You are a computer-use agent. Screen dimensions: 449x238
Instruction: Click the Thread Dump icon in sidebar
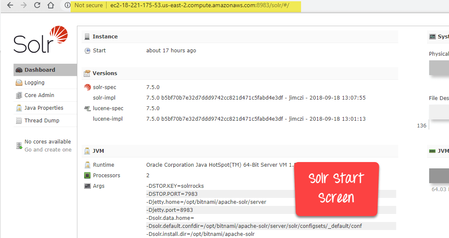(19, 121)
